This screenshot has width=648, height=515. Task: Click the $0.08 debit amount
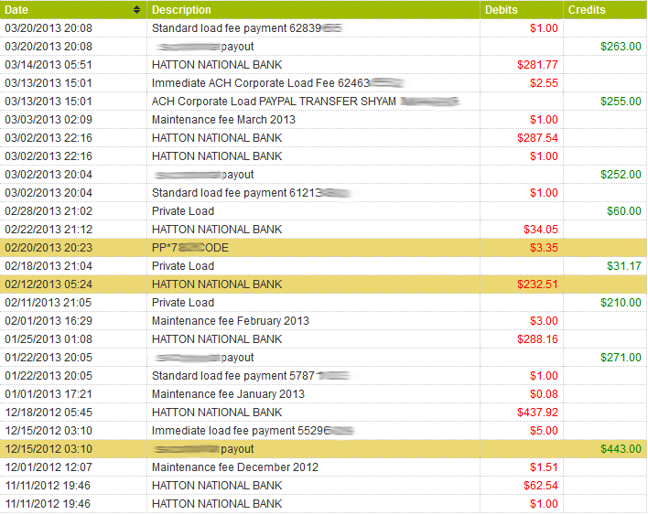coord(544,394)
